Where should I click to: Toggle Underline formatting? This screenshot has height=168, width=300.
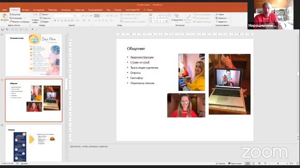[62, 21]
